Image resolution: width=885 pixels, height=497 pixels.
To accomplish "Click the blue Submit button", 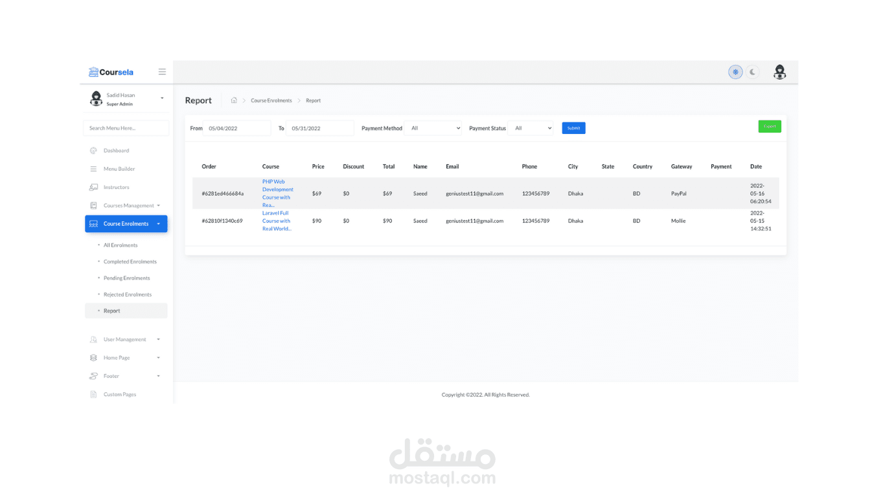I will coord(573,128).
